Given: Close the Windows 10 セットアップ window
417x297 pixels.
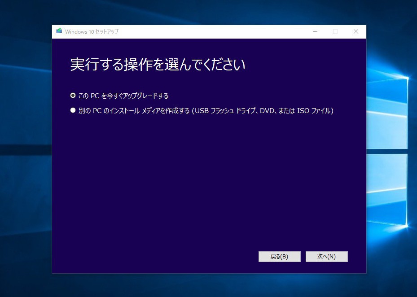Looking at the screenshot, I should tap(356, 32).
